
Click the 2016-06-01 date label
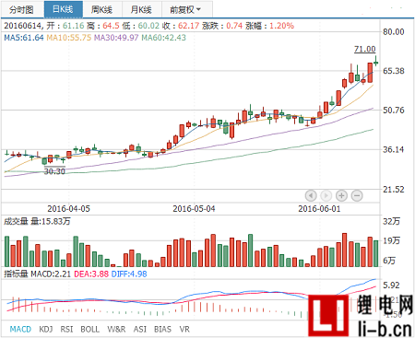pos(319,209)
